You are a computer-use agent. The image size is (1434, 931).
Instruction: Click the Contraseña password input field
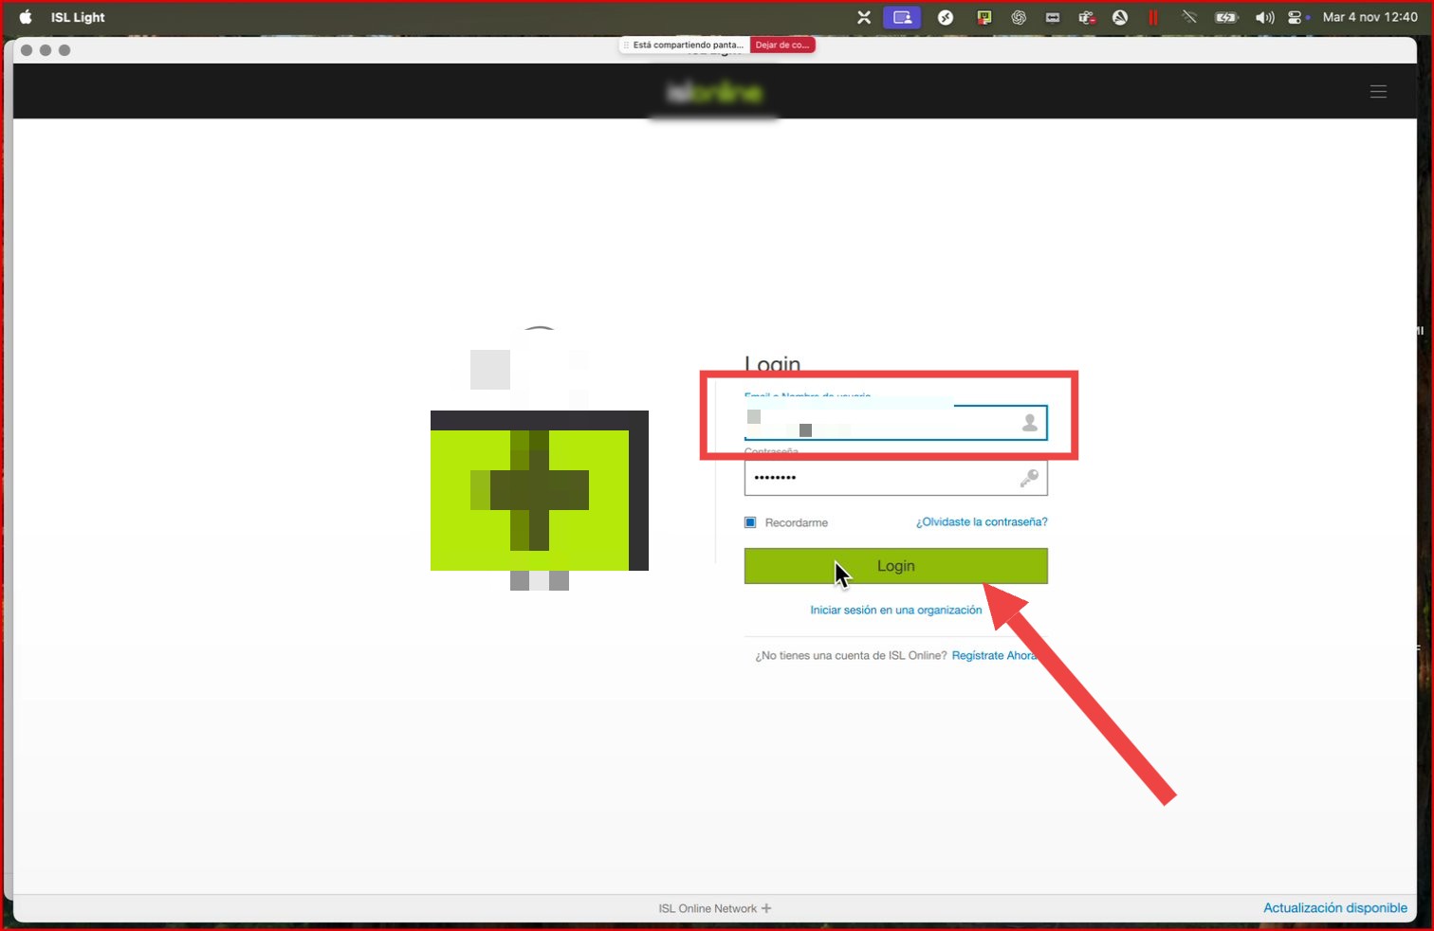(x=882, y=479)
